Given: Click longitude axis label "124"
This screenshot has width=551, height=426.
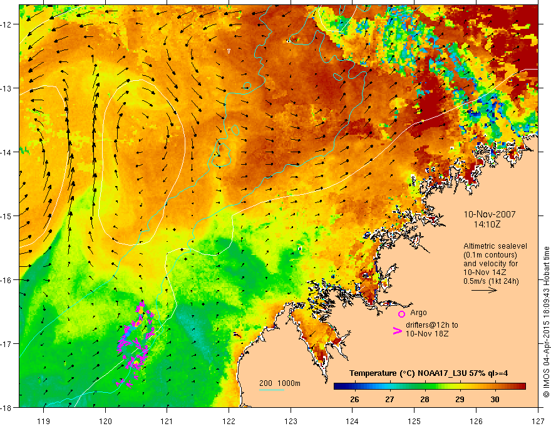Looking at the screenshot, I should tap(353, 422).
